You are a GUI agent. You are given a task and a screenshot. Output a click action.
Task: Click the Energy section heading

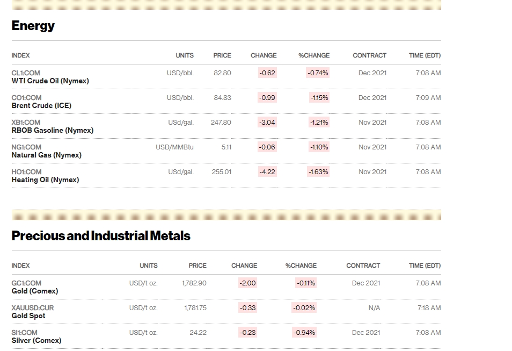33,26
